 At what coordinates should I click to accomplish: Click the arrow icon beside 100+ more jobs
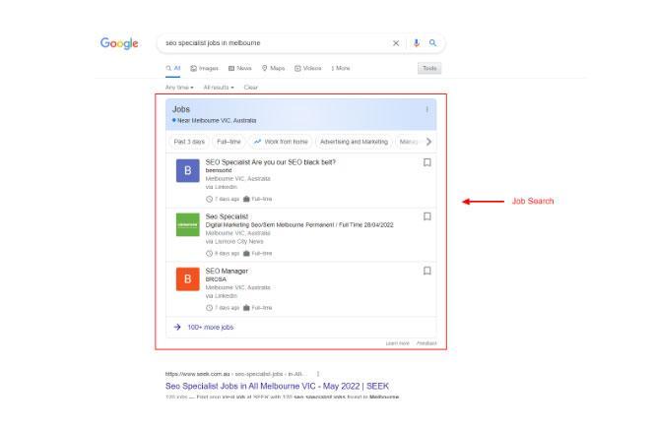177,327
